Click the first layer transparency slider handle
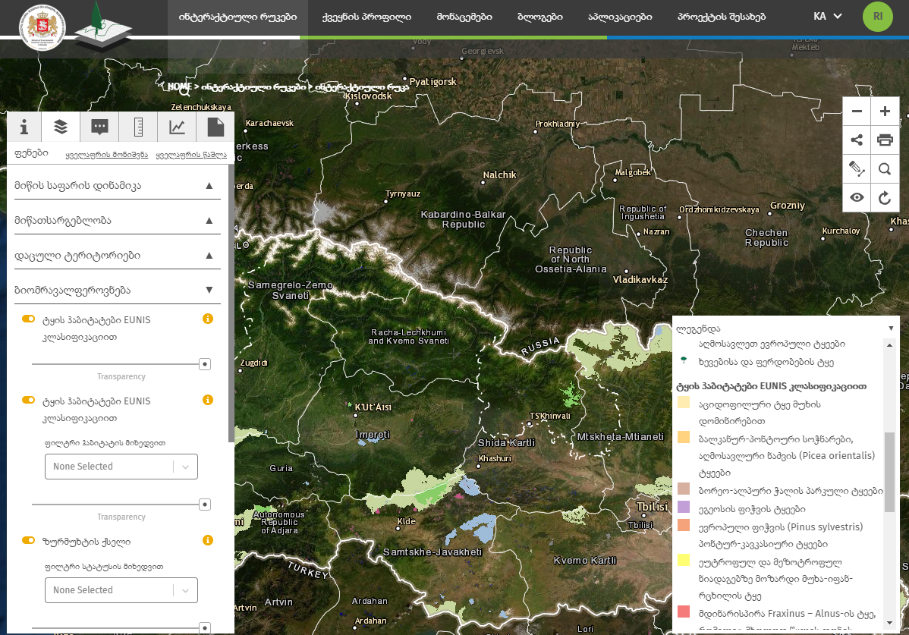 205,364
